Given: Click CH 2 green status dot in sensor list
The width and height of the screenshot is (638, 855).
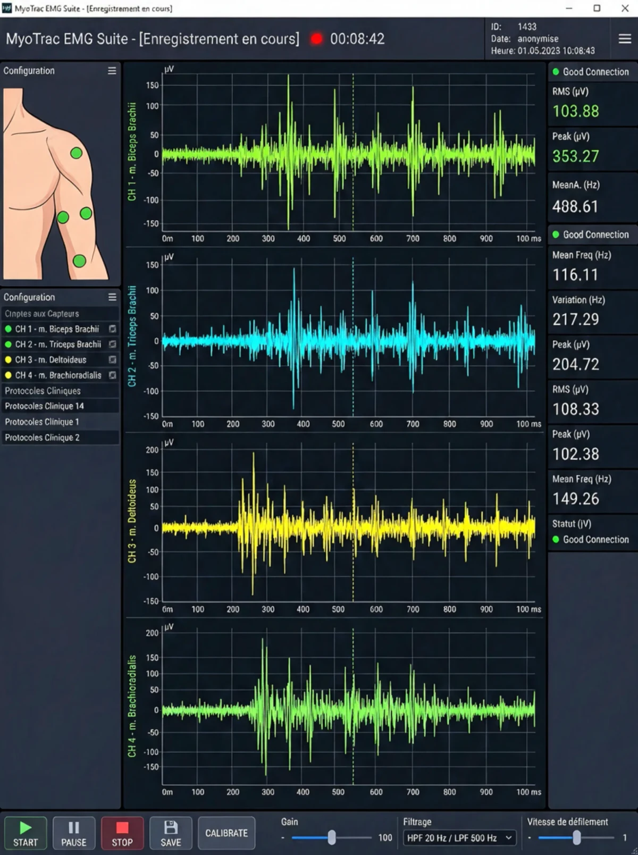Looking at the screenshot, I should (8, 345).
